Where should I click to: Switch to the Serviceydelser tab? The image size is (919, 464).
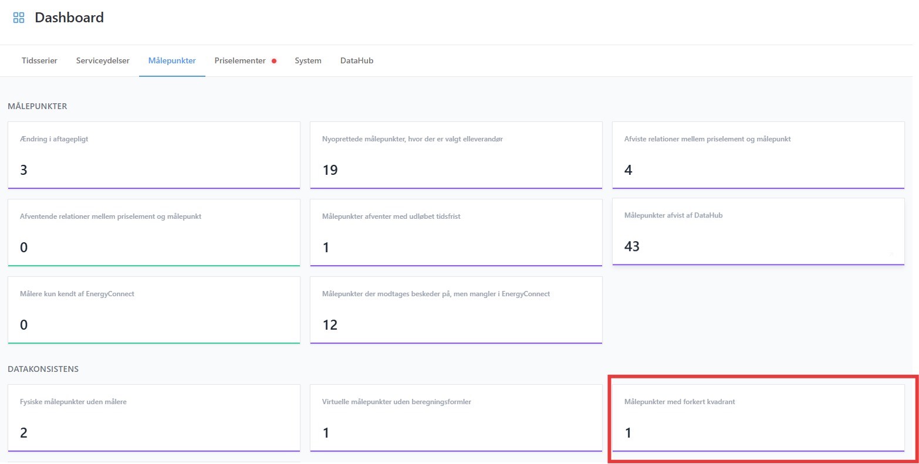coord(103,61)
